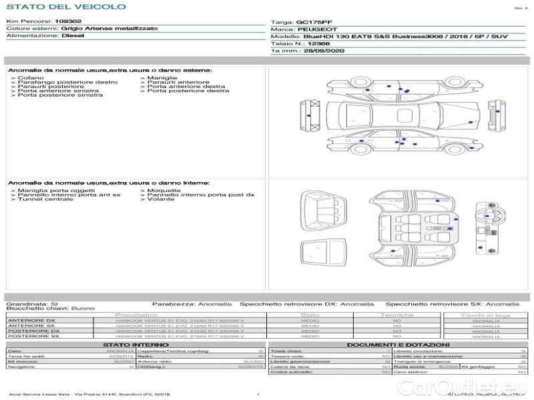Select 'Paraurti posteriore' entry
The width and height of the screenshot is (534, 400).
(x=51, y=87)
